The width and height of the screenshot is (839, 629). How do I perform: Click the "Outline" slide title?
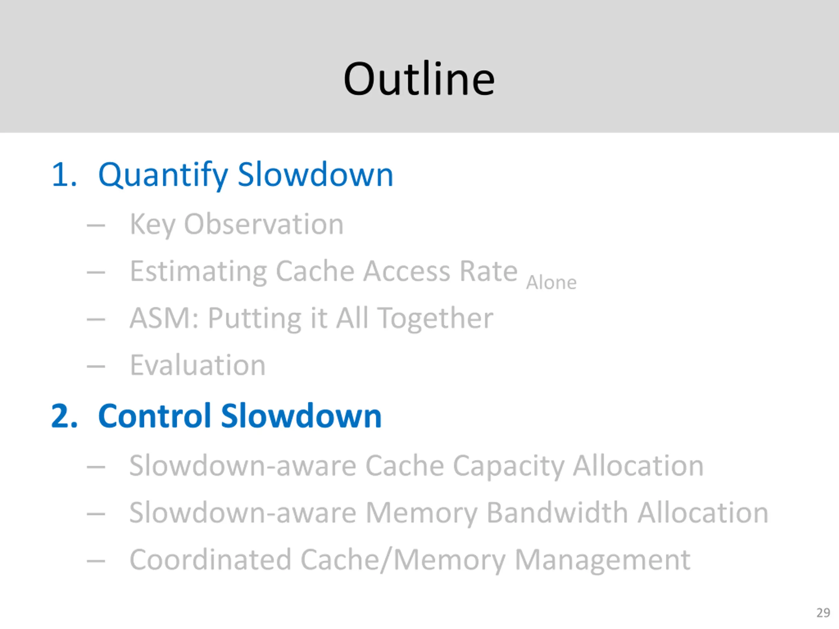pyautogui.click(x=419, y=79)
